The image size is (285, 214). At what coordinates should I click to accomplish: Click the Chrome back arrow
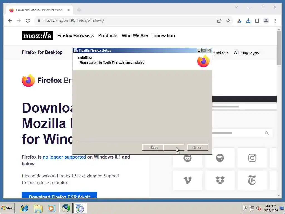(x=10, y=21)
